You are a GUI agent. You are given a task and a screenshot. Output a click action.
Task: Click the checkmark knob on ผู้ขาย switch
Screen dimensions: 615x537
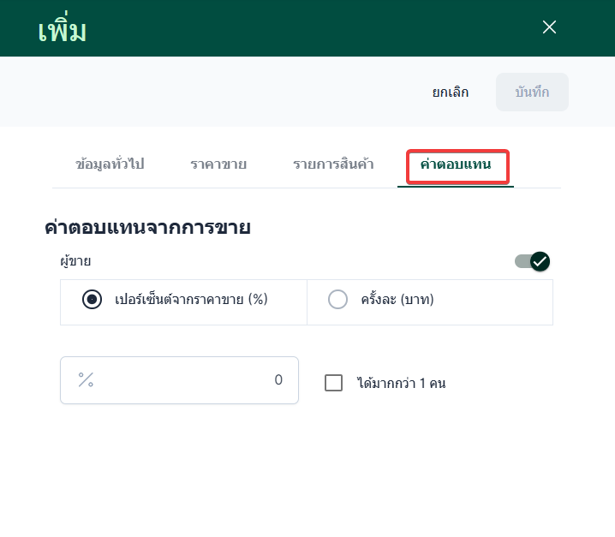coord(540,261)
